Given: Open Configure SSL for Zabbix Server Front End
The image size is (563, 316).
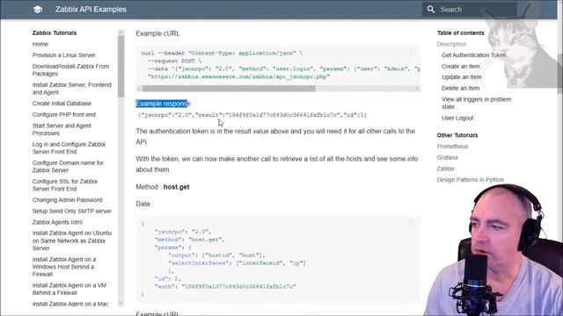Looking at the screenshot, I should [x=65, y=185].
